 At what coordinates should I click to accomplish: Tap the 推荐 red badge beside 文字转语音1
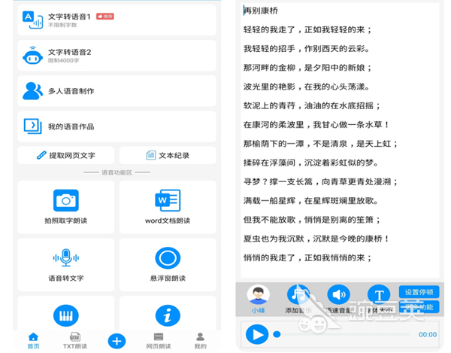(105, 17)
